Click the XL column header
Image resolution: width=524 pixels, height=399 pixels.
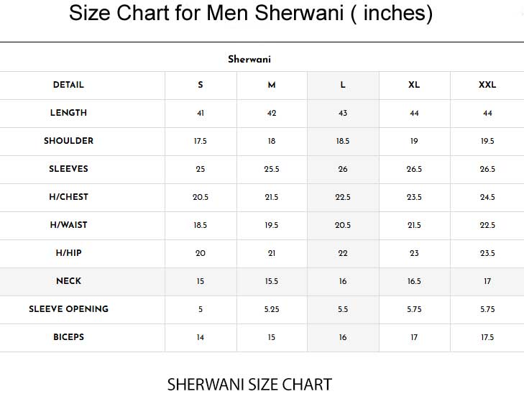[414, 85]
